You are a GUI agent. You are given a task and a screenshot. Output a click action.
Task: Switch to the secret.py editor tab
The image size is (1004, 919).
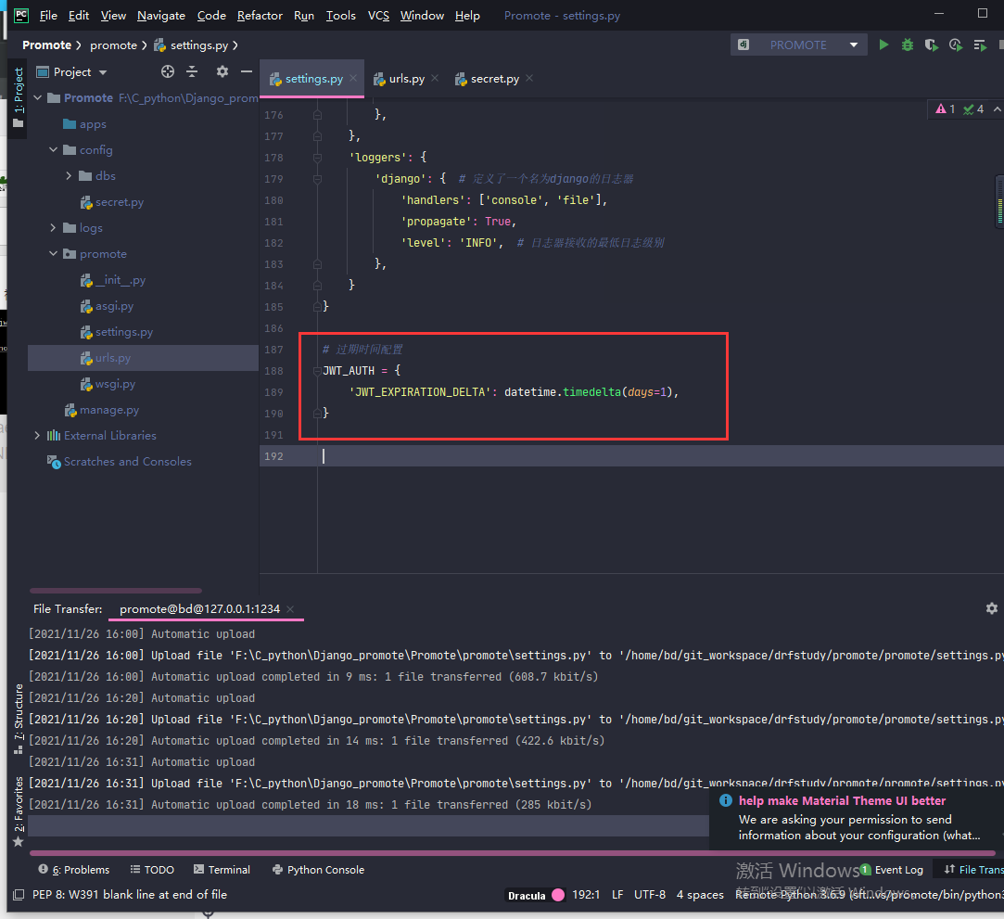click(x=495, y=78)
